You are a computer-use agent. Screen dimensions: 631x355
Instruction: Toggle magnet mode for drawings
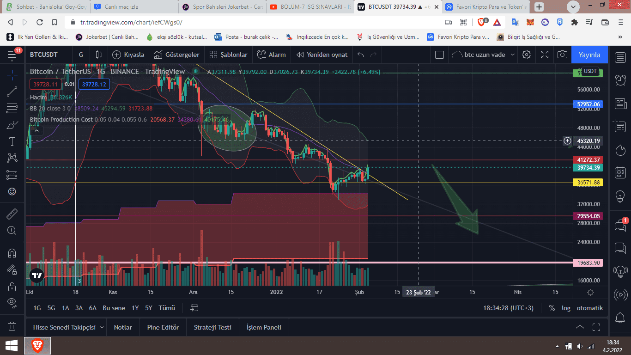[x=12, y=253]
